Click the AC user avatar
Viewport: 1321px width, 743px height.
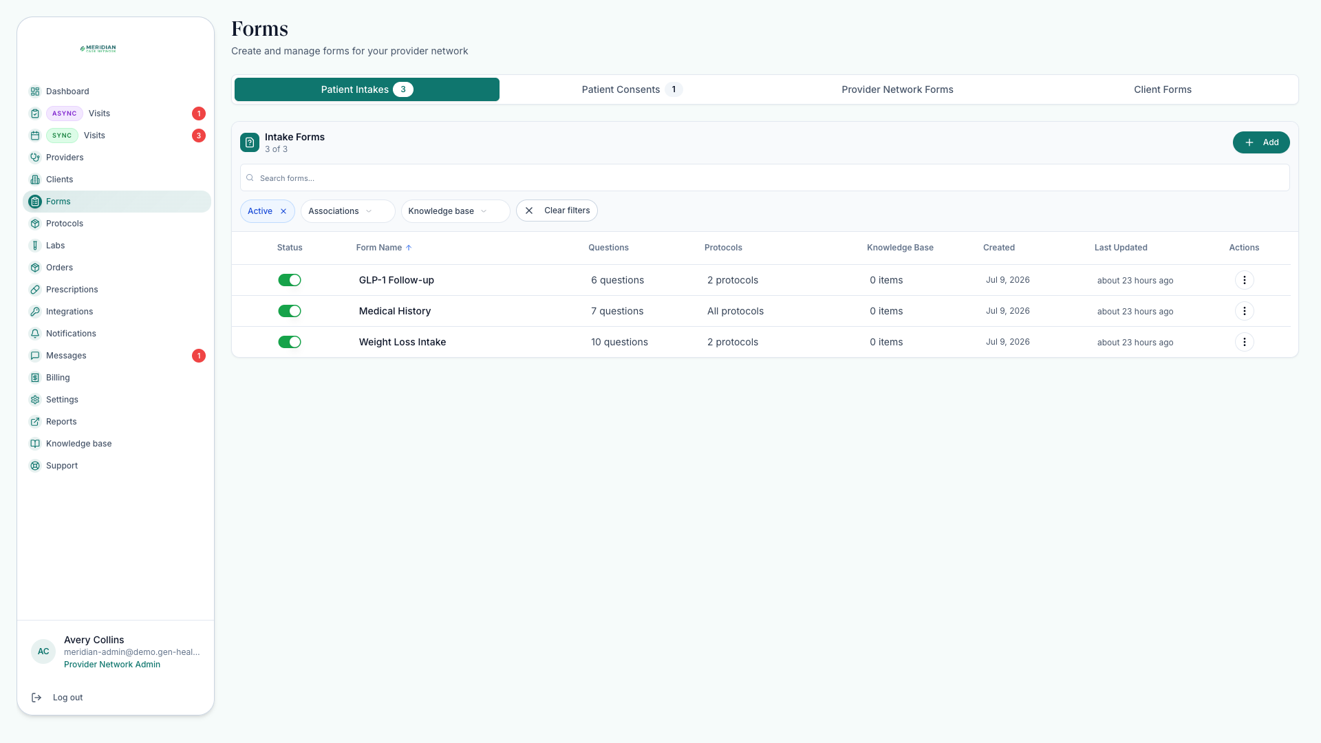(x=43, y=652)
